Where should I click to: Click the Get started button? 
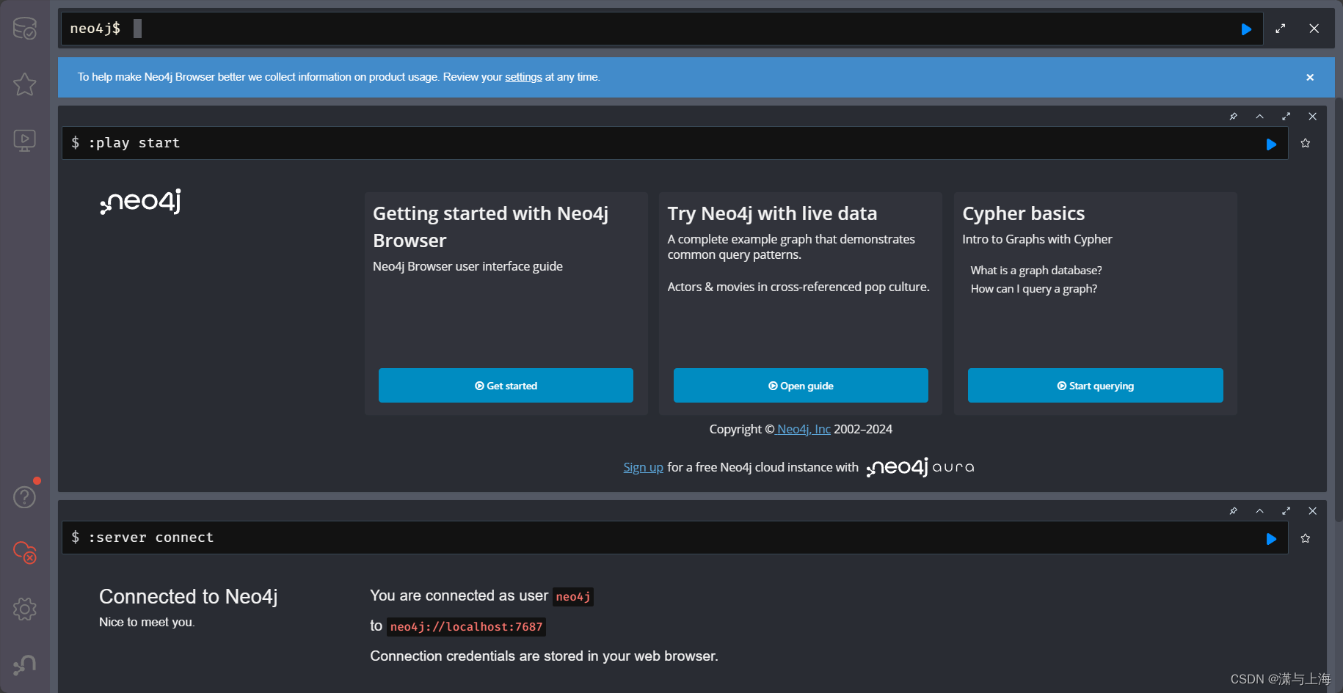506,386
